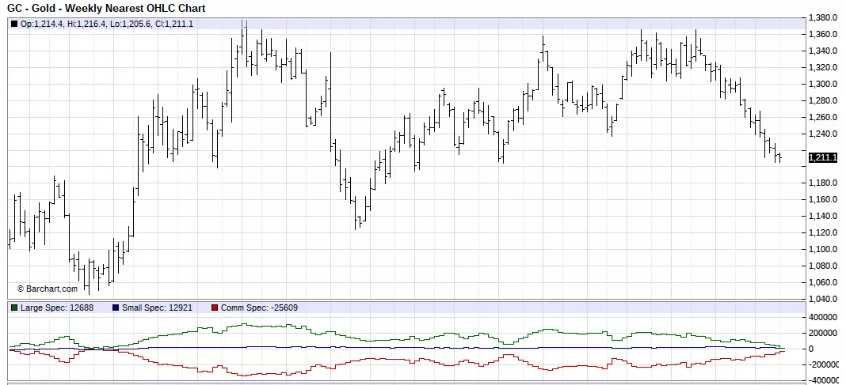Click the Comm Spec: -25609 label
This screenshot has width=846, height=385.
click(x=259, y=308)
